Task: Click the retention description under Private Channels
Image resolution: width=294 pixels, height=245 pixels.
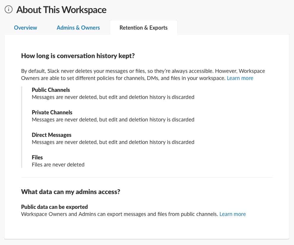Action: pos(113,119)
